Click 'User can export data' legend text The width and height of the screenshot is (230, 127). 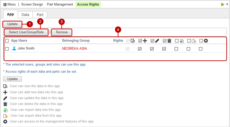(x=36, y=116)
